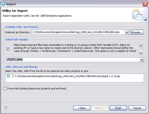Click the help question mark icon

point(6,108)
